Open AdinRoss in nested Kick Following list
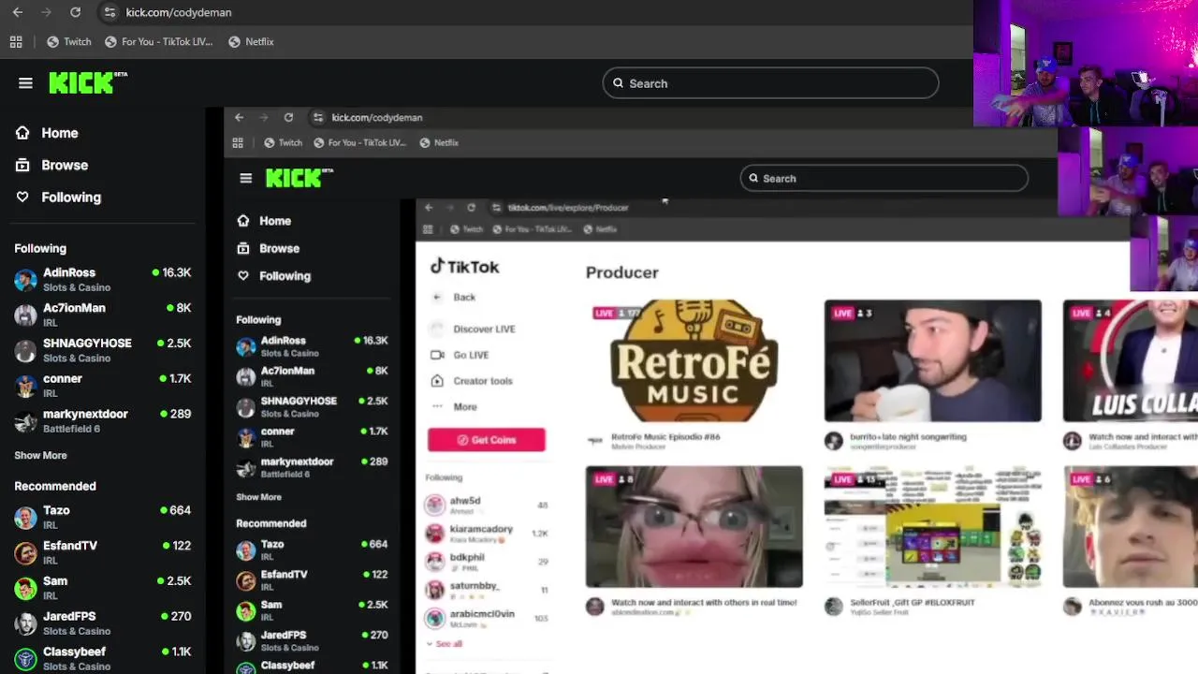This screenshot has width=1198, height=674. 313,346
